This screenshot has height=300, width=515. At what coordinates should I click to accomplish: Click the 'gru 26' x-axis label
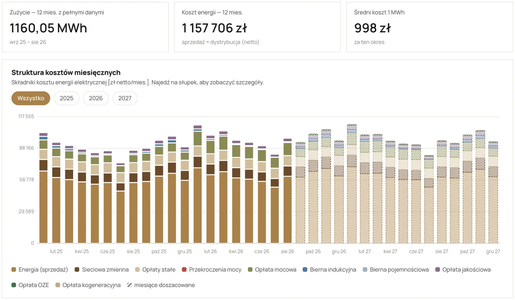click(x=339, y=252)
